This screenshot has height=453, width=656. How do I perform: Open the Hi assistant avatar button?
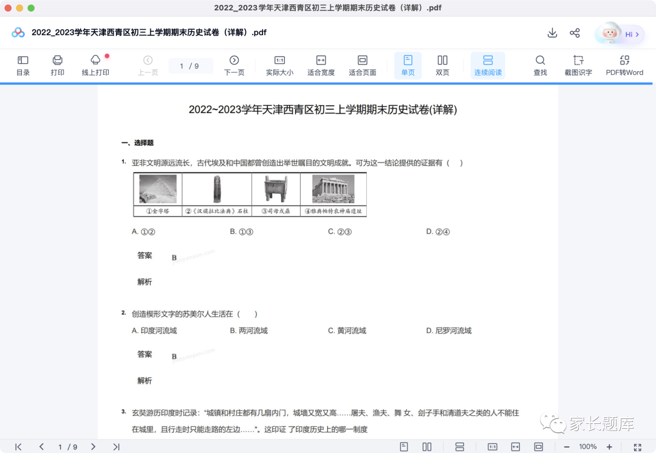(620, 33)
